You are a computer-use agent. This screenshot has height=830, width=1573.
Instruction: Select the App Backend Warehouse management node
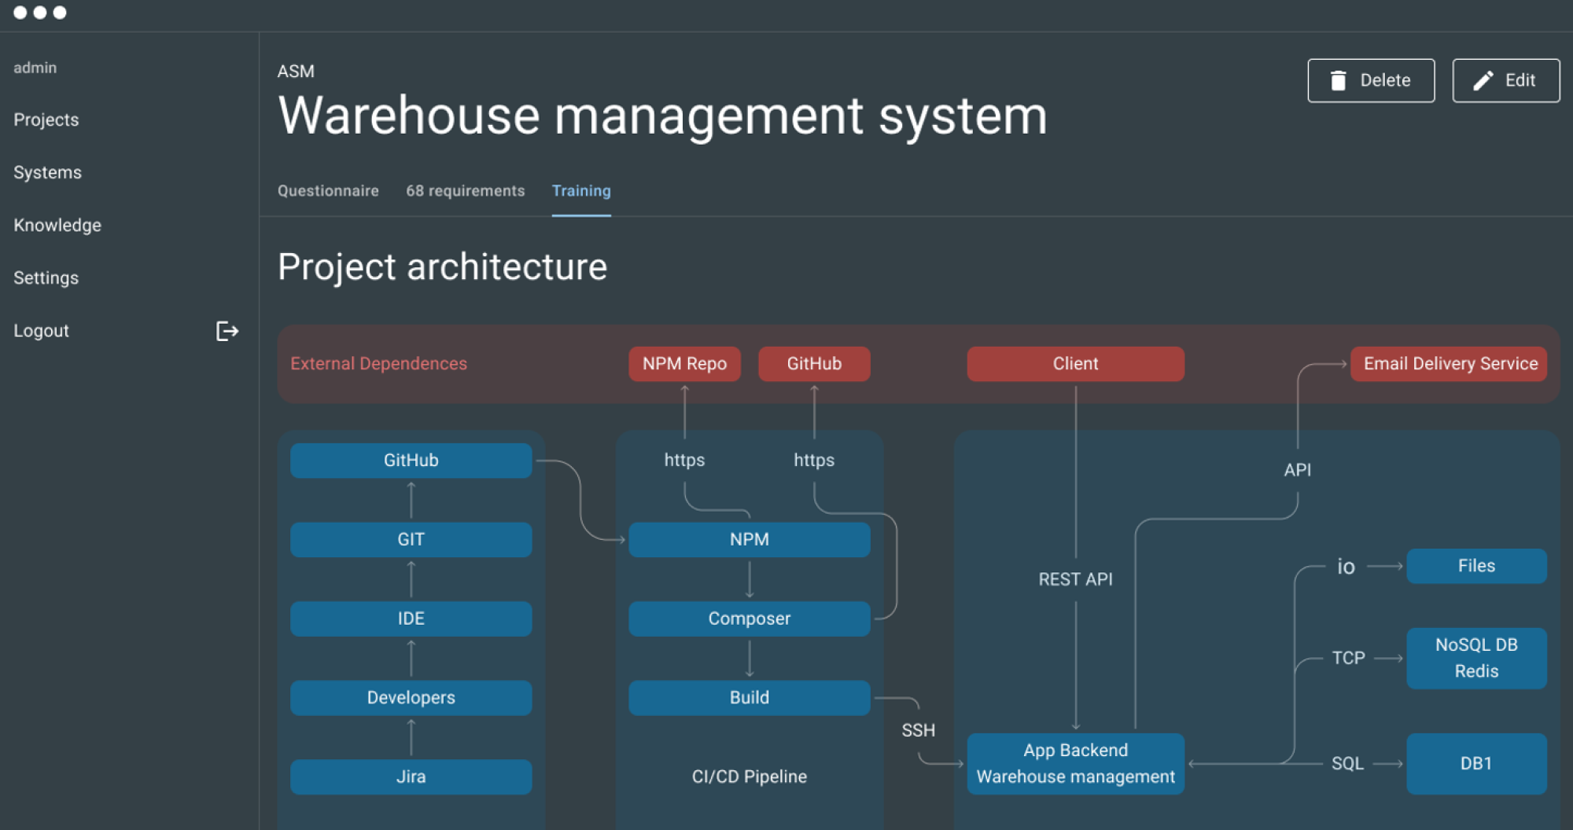tap(1075, 763)
